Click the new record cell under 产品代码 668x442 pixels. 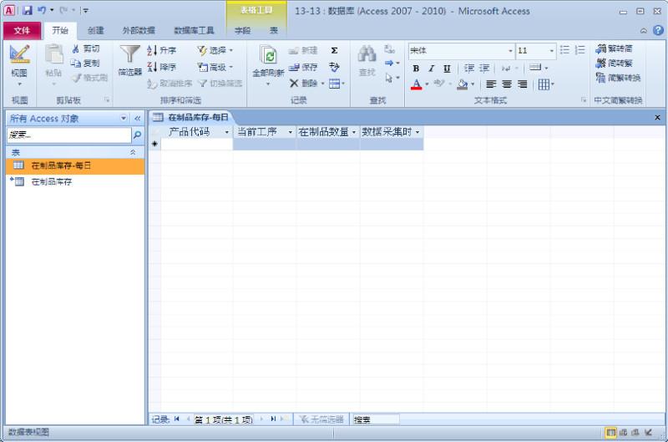point(196,144)
